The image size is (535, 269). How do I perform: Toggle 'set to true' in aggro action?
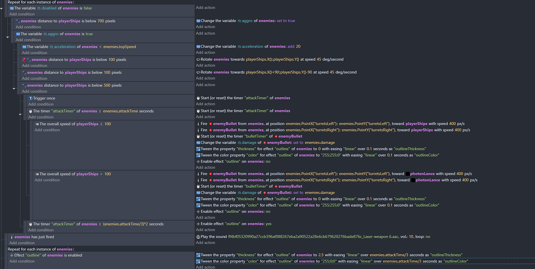[x=286, y=21]
